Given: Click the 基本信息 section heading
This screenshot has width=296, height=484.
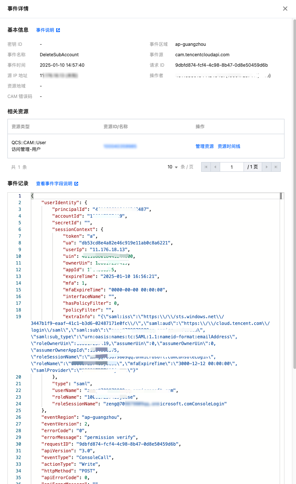Looking at the screenshot, I should [x=18, y=30].
